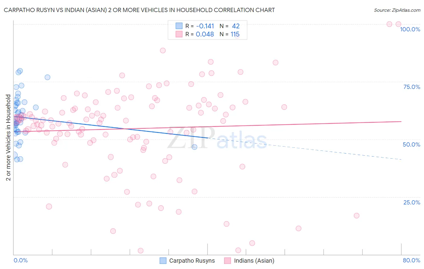This screenshot has width=424, height=269.
Task: Click the ZIPatlas watermark in chart center
Action: coord(217,138)
